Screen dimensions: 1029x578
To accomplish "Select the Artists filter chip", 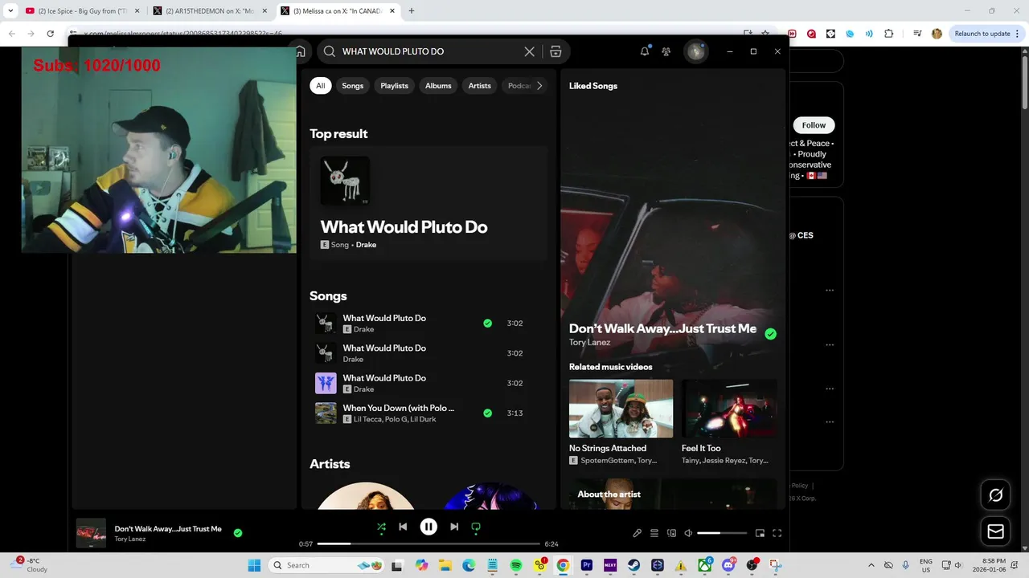I will [480, 86].
